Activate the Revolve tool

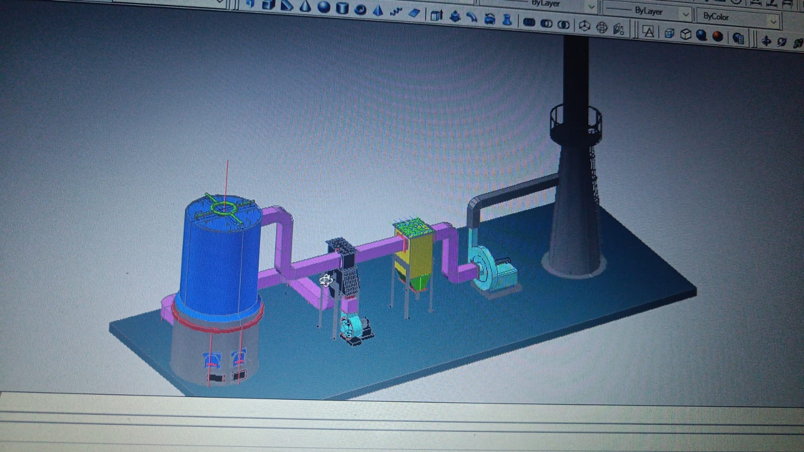[490, 19]
